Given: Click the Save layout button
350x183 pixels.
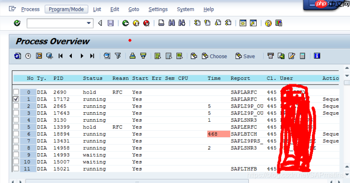Looking at the screenshot, I should [x=245, y=56].
